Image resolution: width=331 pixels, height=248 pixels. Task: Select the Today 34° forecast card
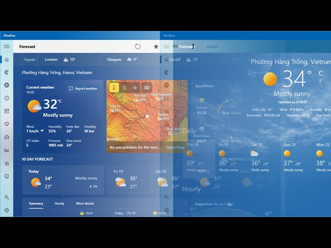pyautogui.click(x=63, y=180)
